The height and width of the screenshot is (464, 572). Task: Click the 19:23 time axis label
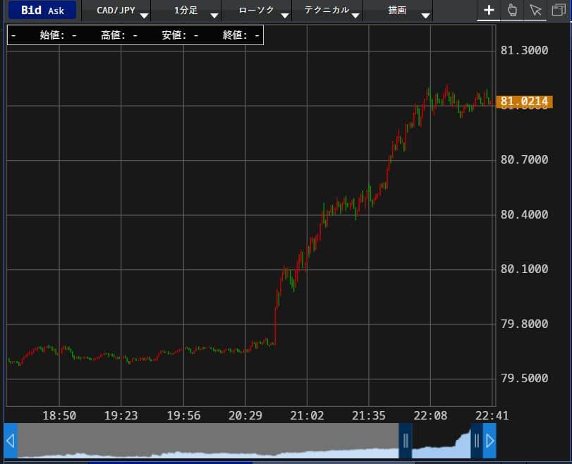[x=121, y=415]
